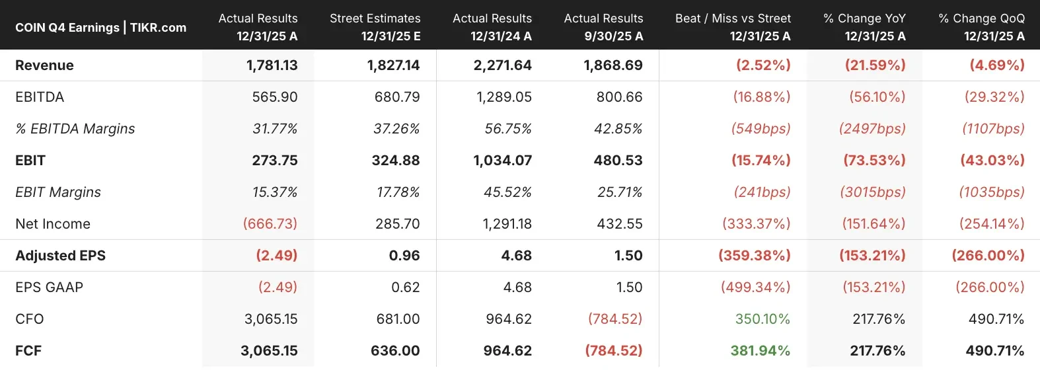Screen dimensions: 1040x378
Task: Select the EPS GAAP row label
Action: point(49,287)
